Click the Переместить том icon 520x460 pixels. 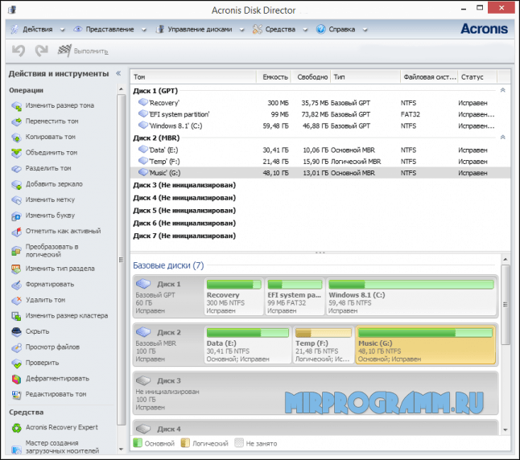pos(16,121)
